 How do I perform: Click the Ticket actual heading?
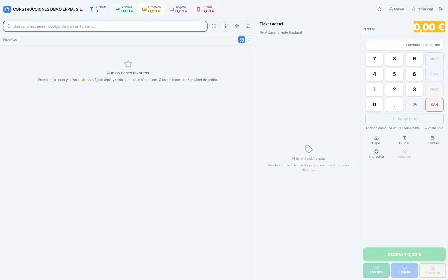271,24
